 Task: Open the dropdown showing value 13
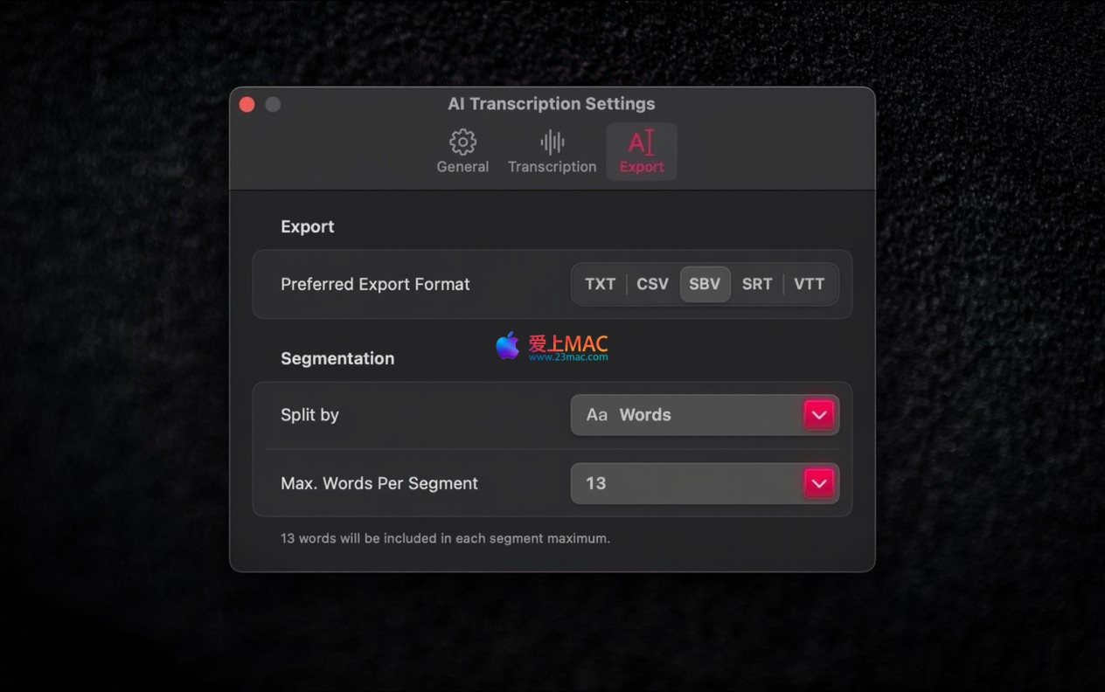coord(705,483)
